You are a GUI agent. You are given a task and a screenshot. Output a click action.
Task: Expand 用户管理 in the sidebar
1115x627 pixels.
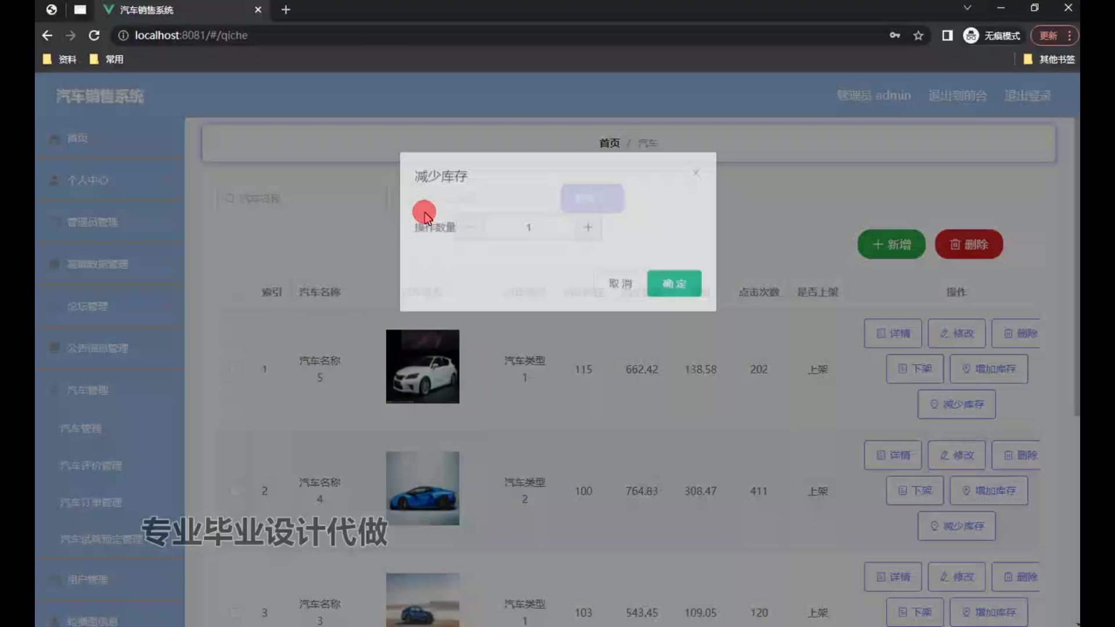(110, 579)
